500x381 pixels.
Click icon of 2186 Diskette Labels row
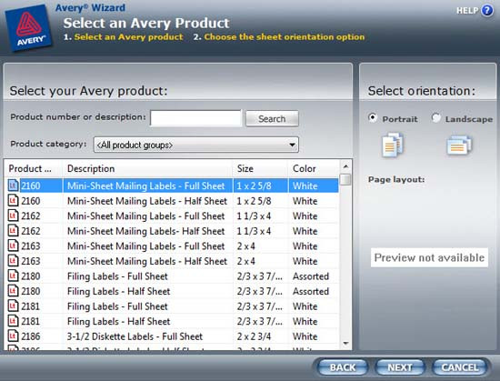coord(13,336)
